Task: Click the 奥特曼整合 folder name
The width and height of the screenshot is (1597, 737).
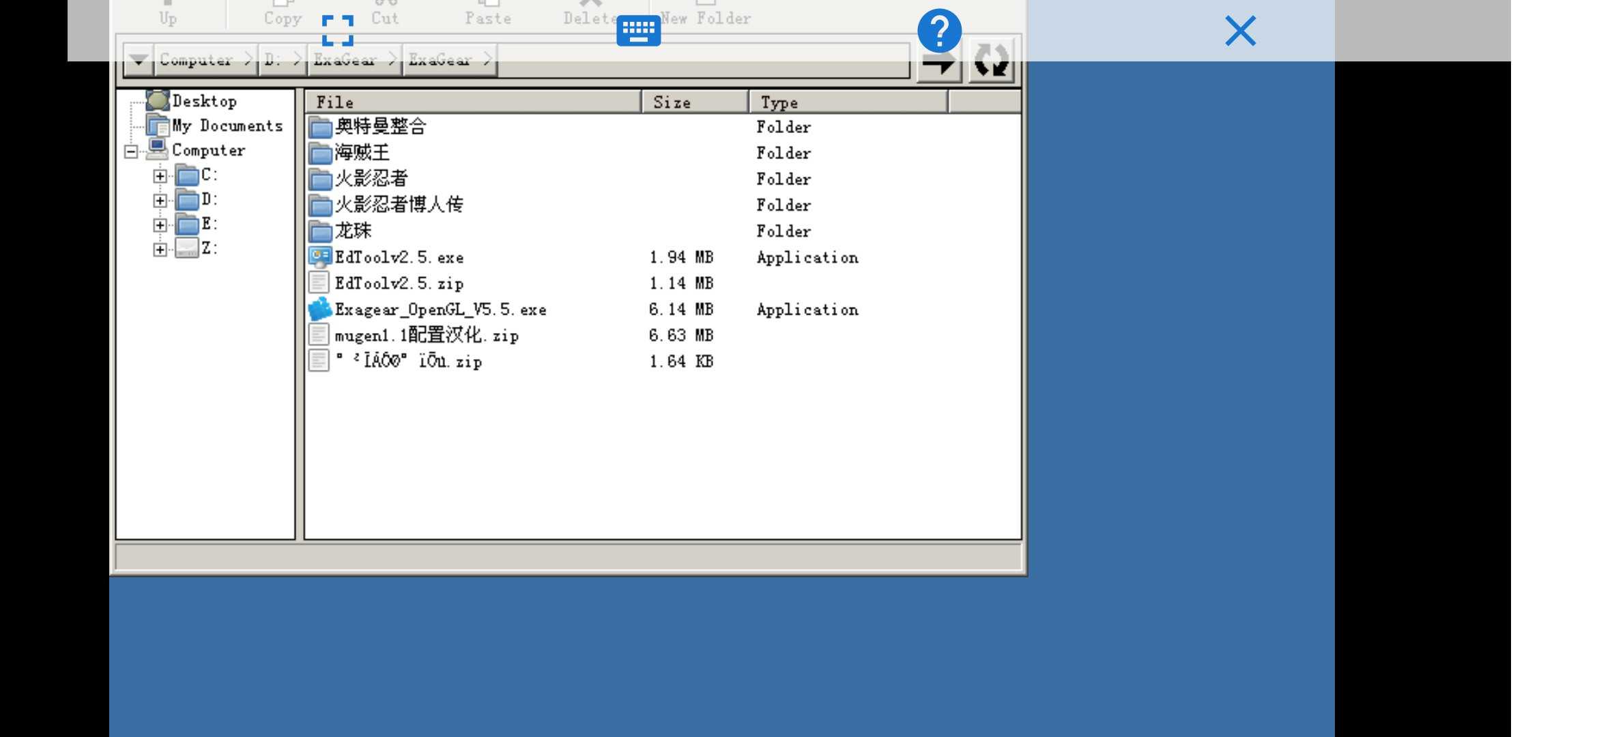Action: tap(380, 126)
